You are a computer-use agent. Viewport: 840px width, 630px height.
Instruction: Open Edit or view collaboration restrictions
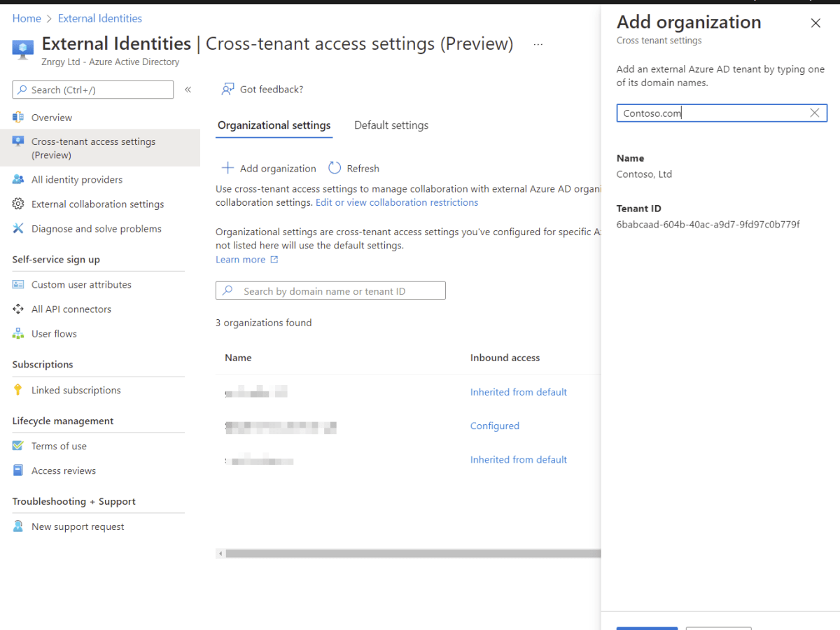[397, 202]
